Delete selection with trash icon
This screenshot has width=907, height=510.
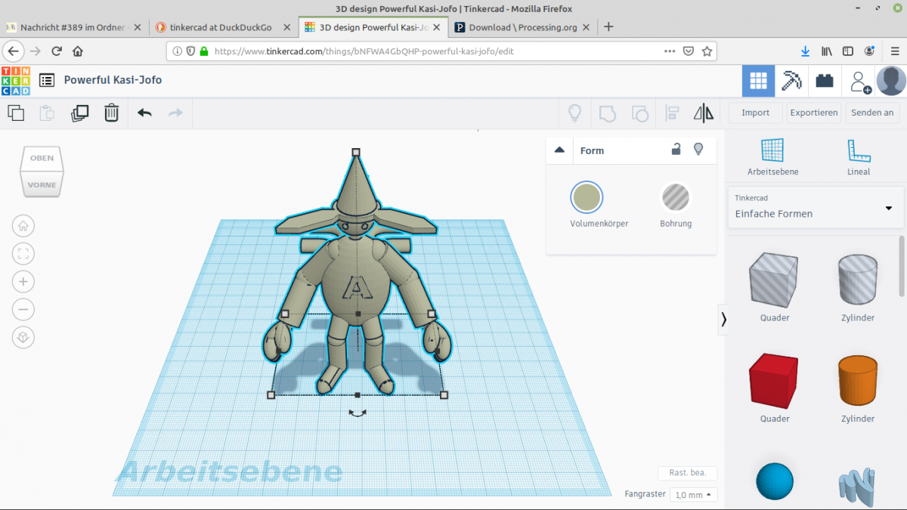coord(111,113)
